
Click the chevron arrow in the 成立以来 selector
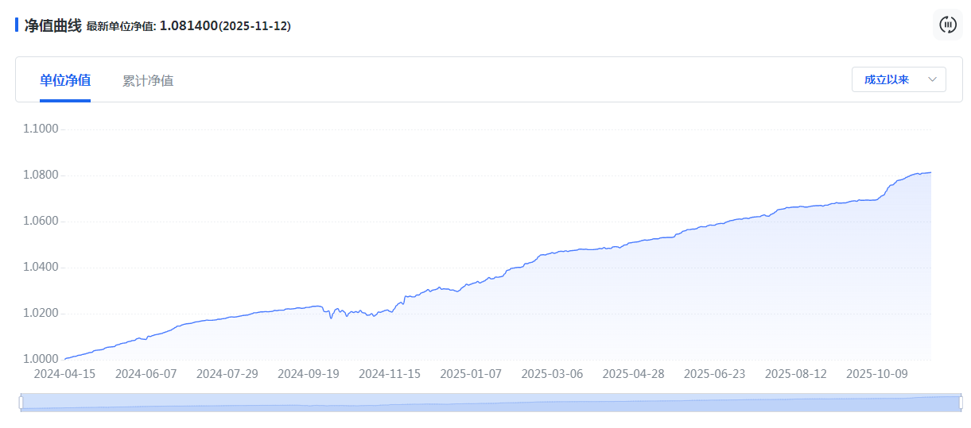pyautogui.click(x=932, y=79)
